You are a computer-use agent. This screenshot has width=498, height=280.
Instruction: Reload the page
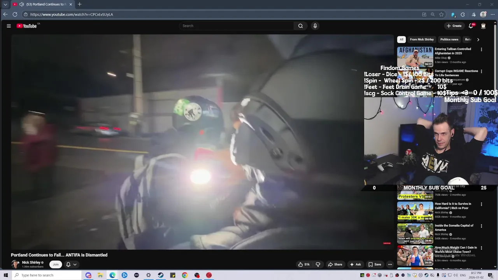(15, 14)
